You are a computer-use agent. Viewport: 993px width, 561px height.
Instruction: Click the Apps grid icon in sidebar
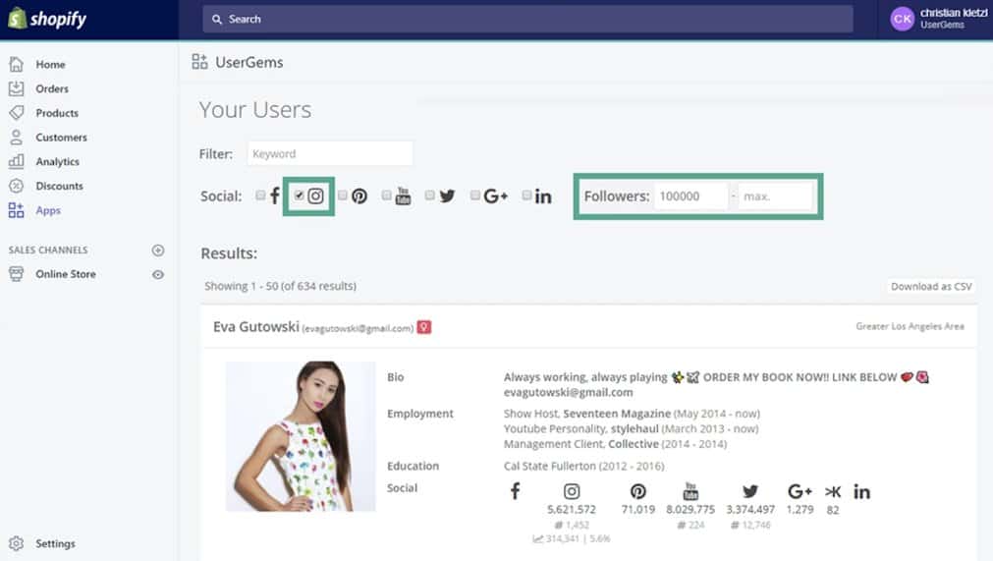point(17,210)
